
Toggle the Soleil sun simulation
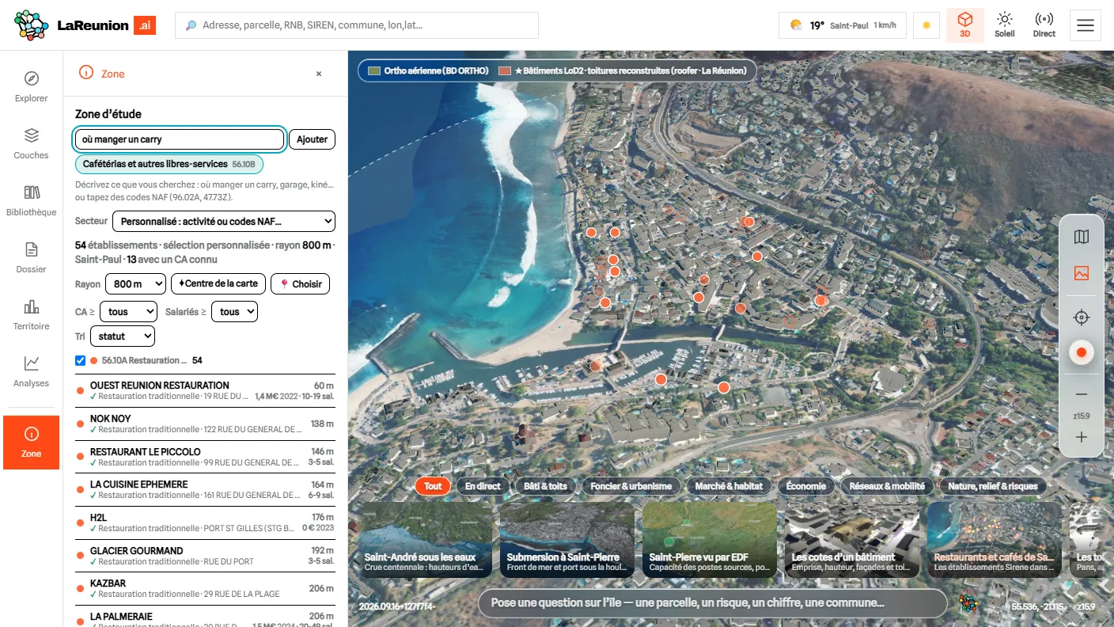(x=1004, y=25)
